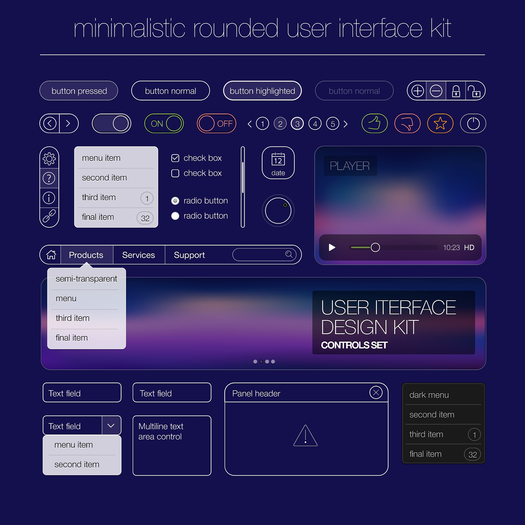Viewport: 525px width, 525px height.
Task: Click the thumbs up like icon
Action: point(375,124)
